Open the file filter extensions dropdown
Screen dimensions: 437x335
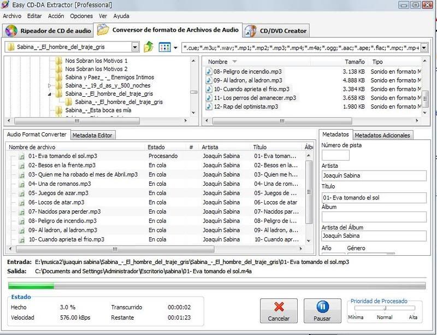pos(424,48)
